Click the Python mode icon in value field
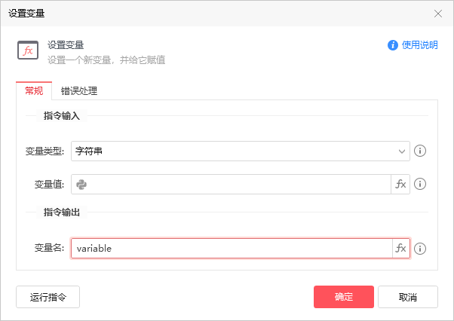 click(81, 184)
